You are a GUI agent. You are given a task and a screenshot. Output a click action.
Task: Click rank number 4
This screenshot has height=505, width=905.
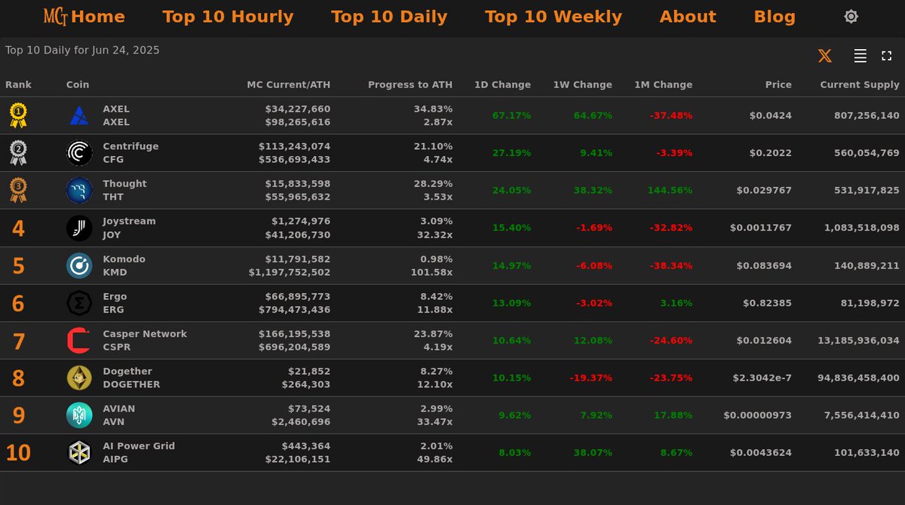click(18, 228)
